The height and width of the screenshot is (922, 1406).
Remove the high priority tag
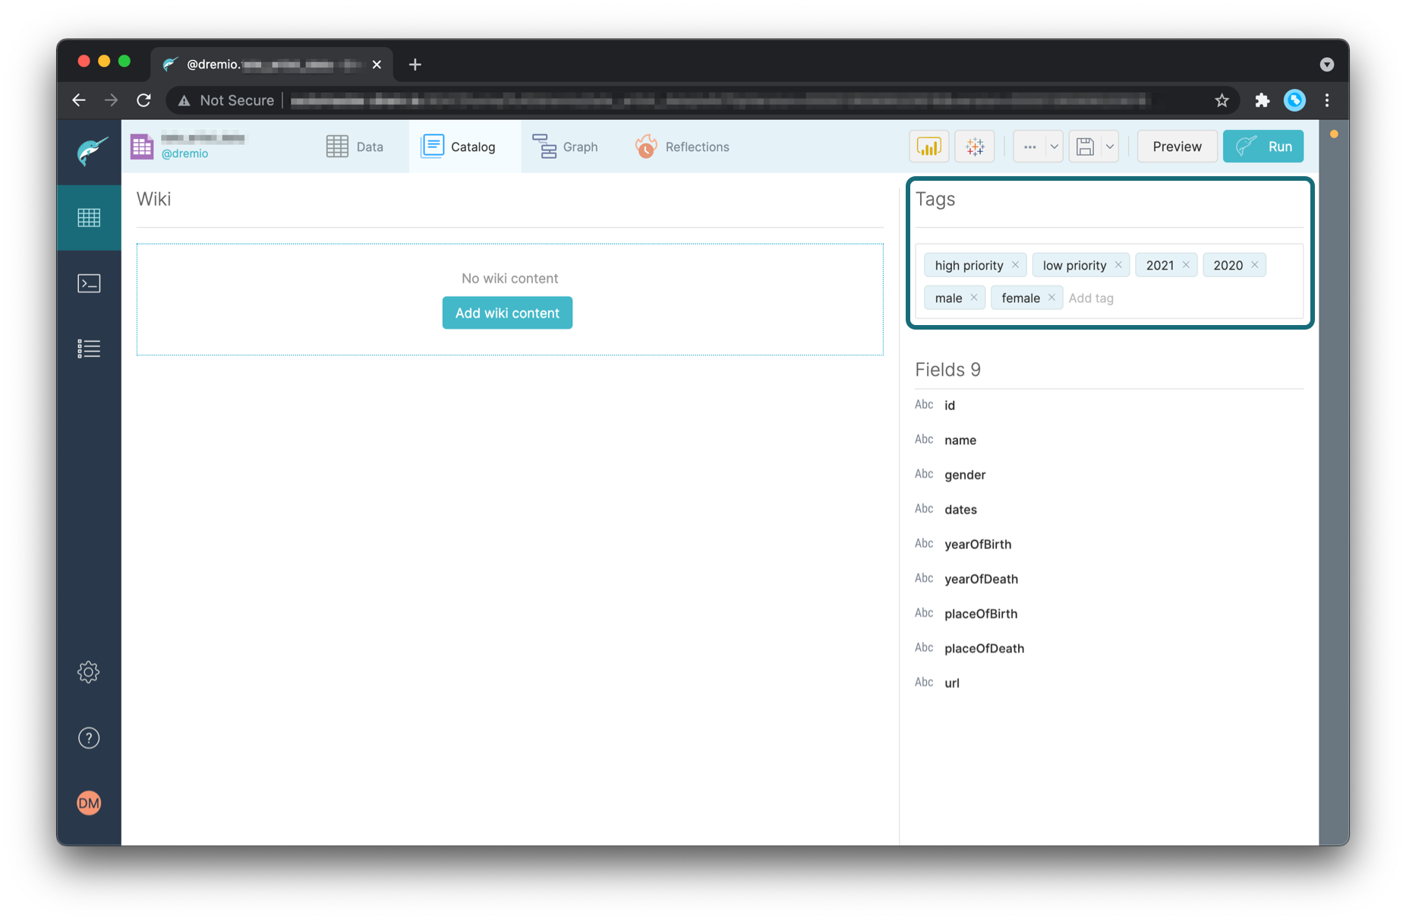click(1016, 264)
